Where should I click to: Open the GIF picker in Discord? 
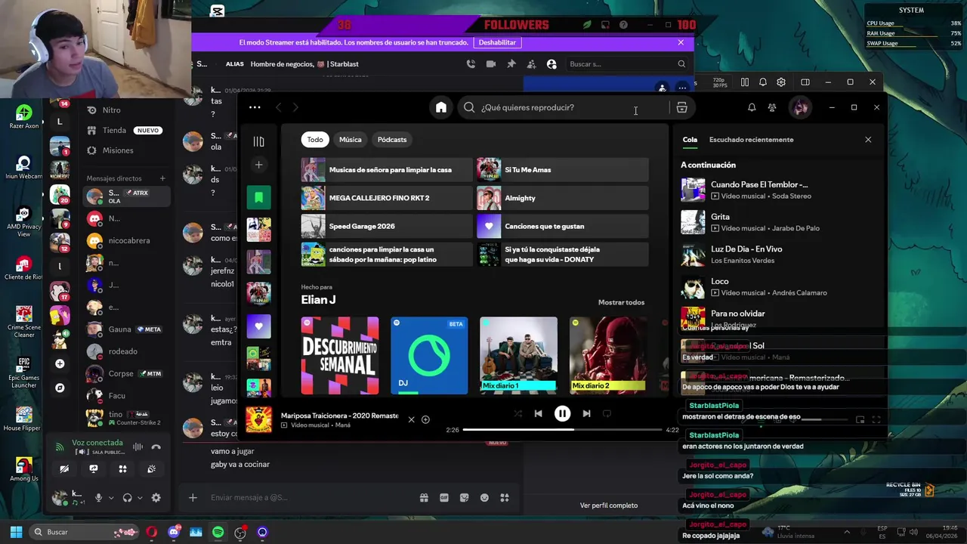444,498
